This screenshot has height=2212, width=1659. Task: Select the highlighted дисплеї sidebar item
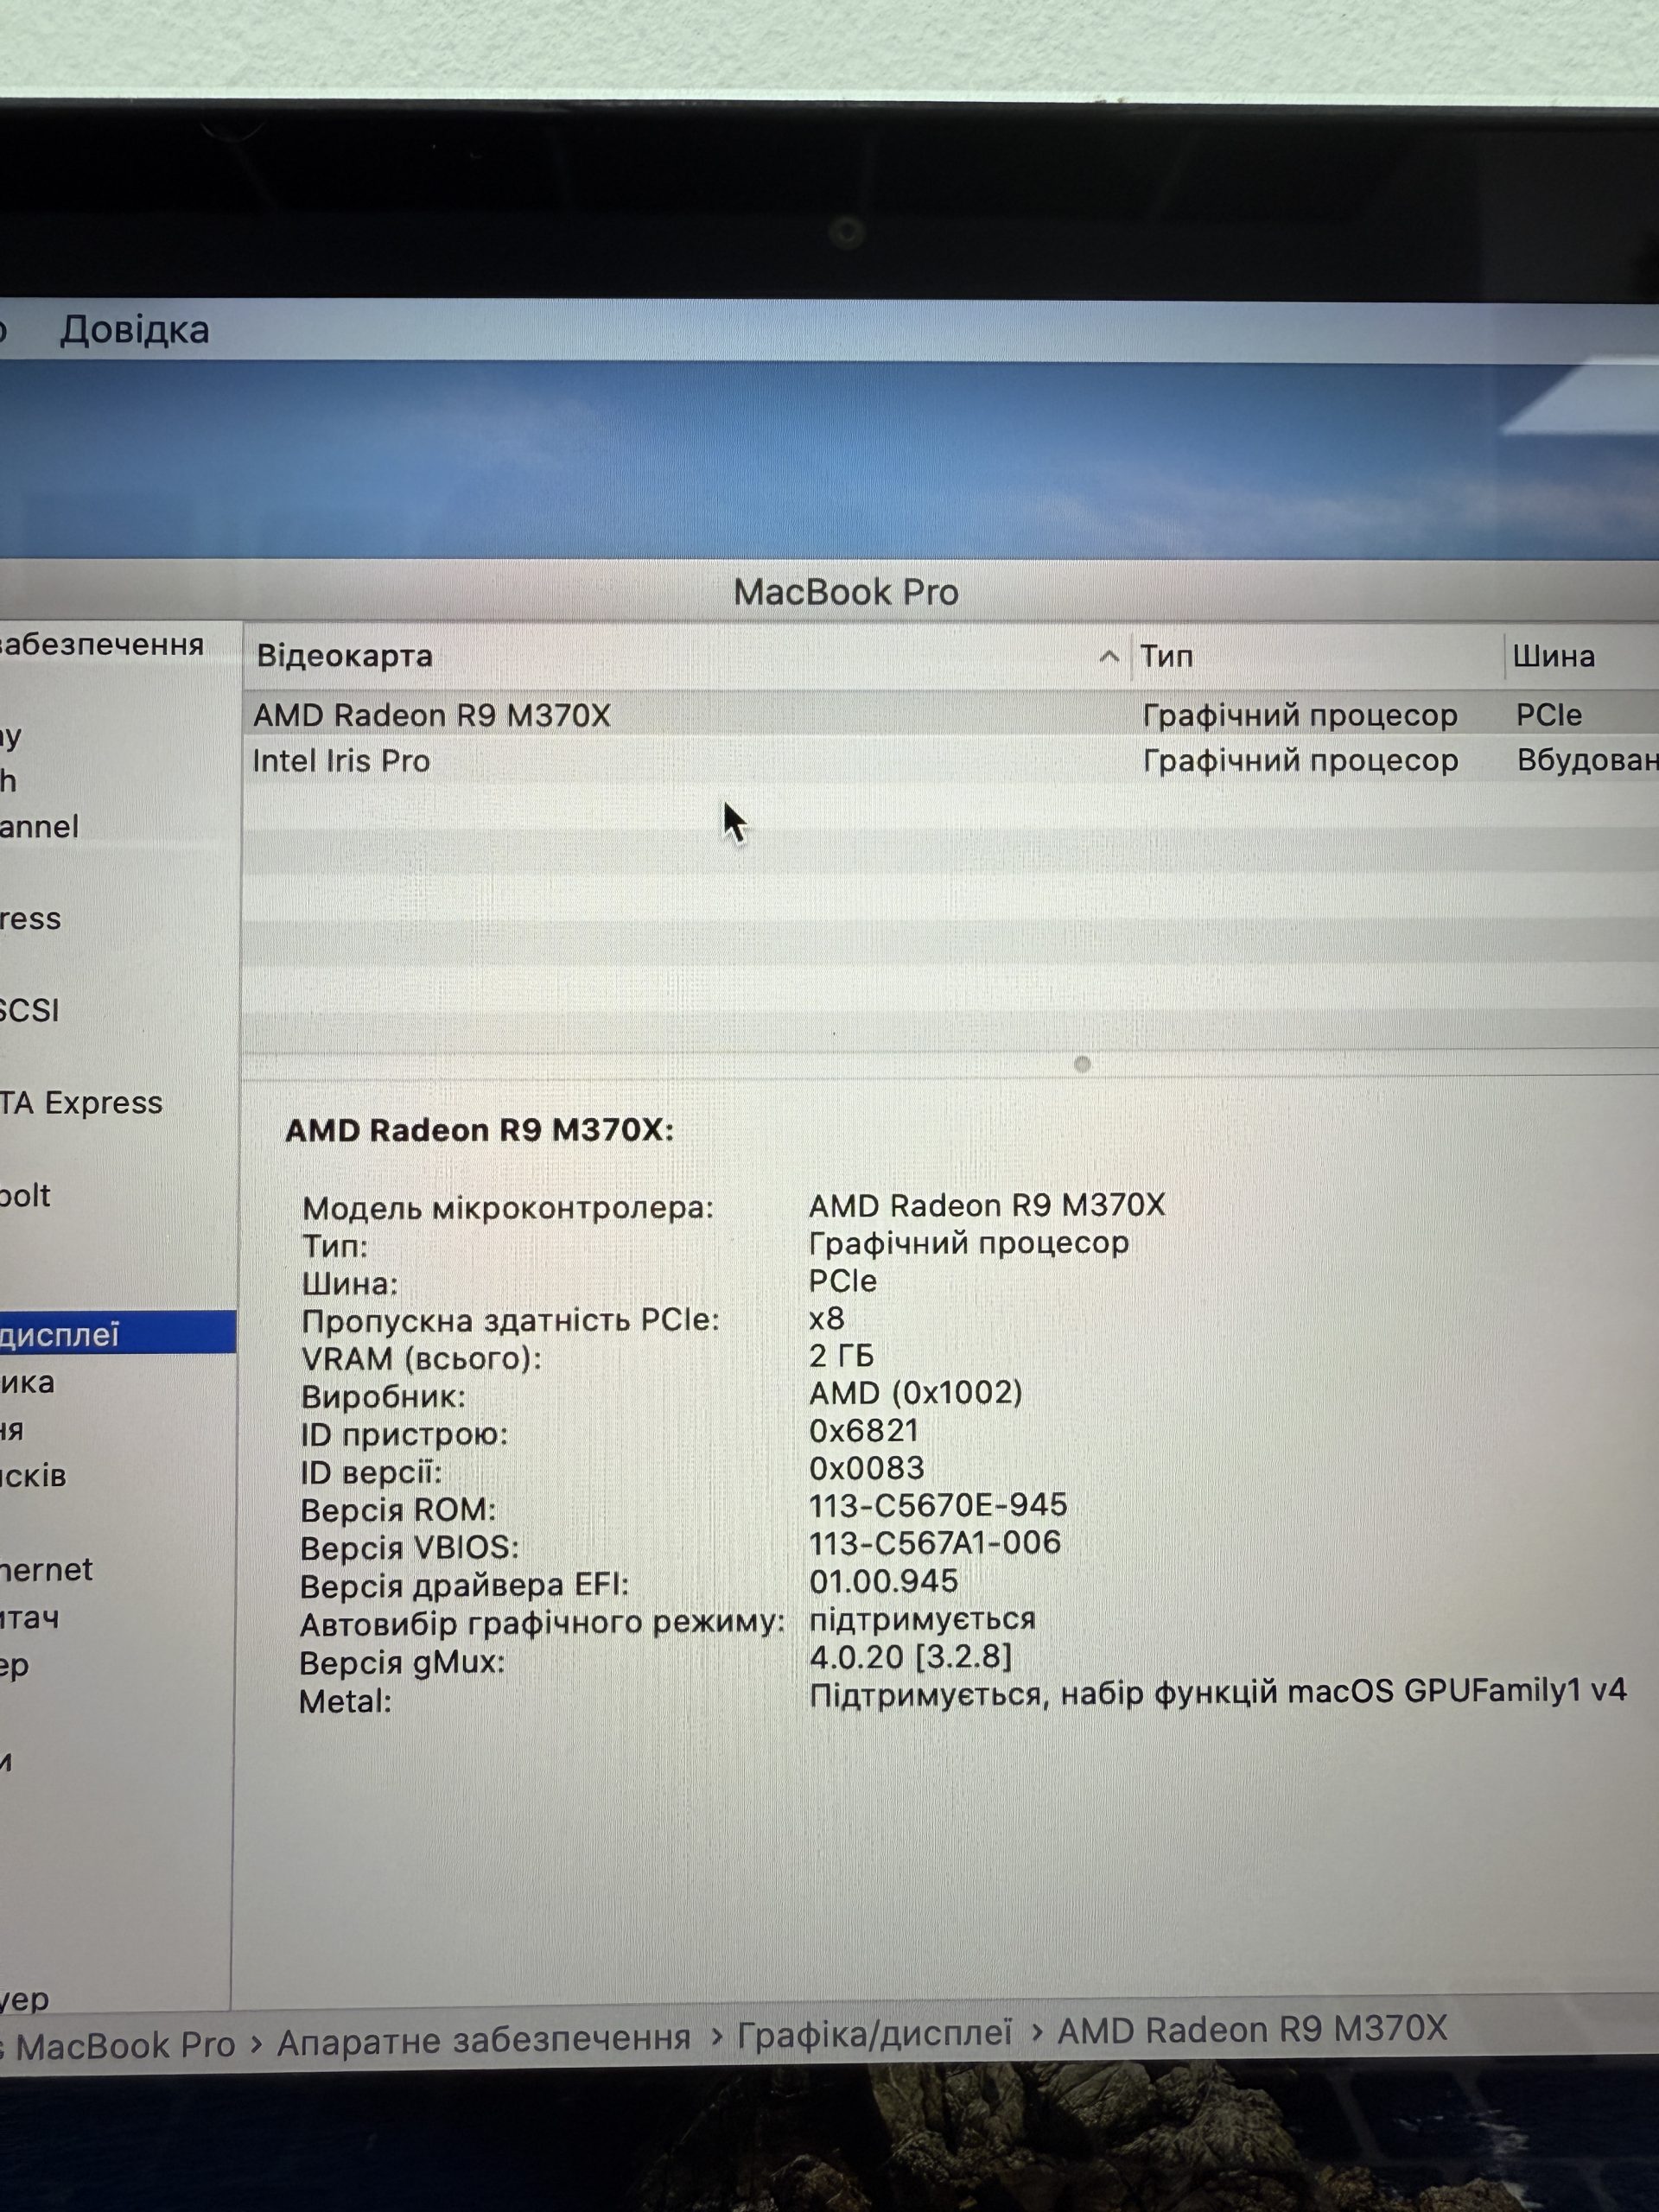[117, 1333]
